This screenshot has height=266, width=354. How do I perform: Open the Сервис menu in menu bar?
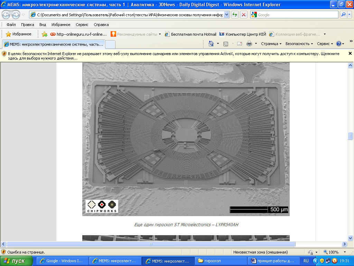coord(82,25)
